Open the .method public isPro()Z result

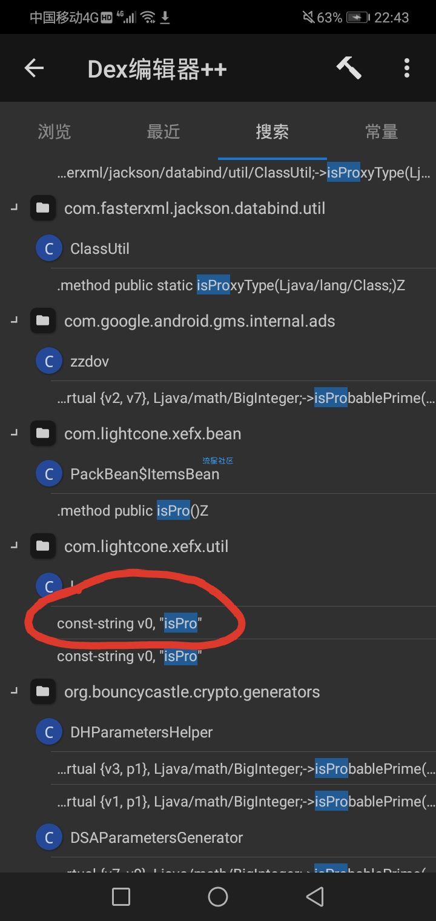[133, 511]
